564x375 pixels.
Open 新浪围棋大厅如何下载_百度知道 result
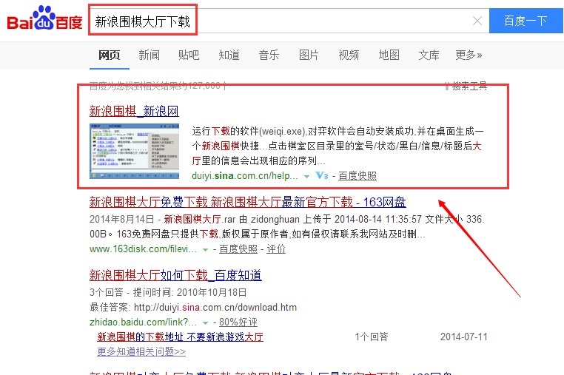[175, 276]
